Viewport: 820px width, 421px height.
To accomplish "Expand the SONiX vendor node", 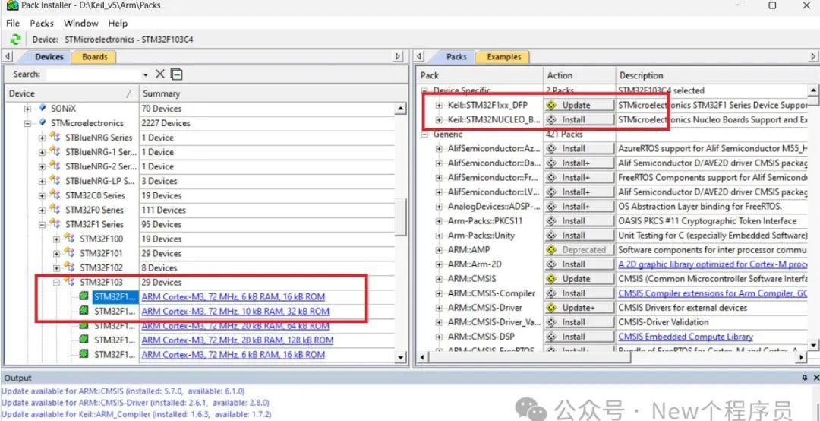I will (28, 109).
